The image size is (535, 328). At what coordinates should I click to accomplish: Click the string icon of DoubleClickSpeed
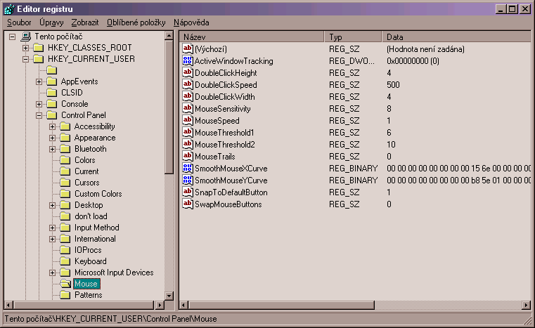coord(188,84)
